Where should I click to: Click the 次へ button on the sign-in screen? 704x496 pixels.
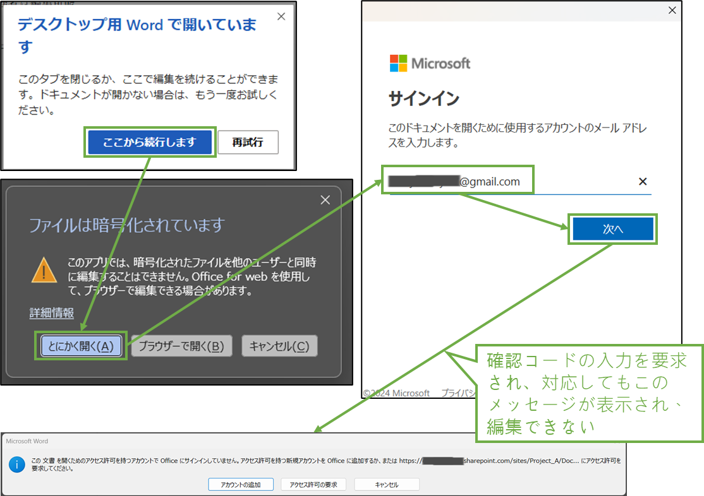(612, 228)
